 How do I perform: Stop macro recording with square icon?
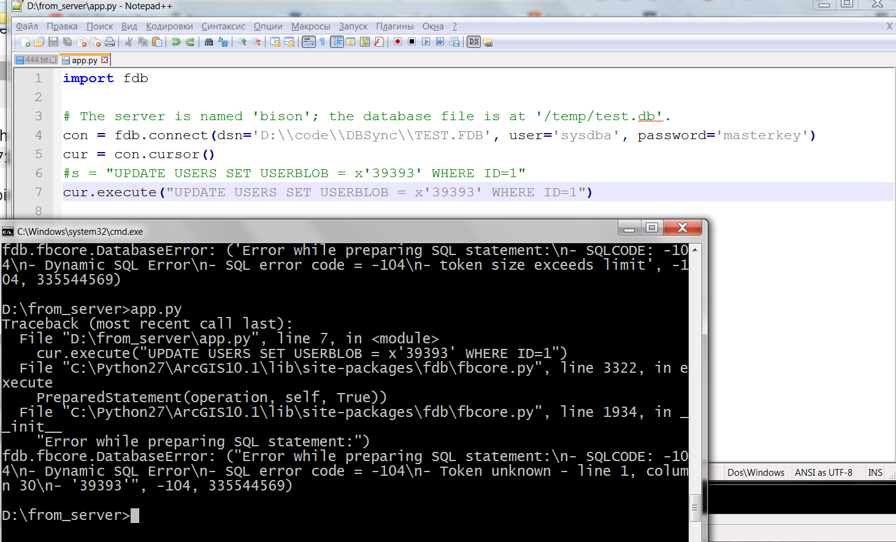click(412, 42)
